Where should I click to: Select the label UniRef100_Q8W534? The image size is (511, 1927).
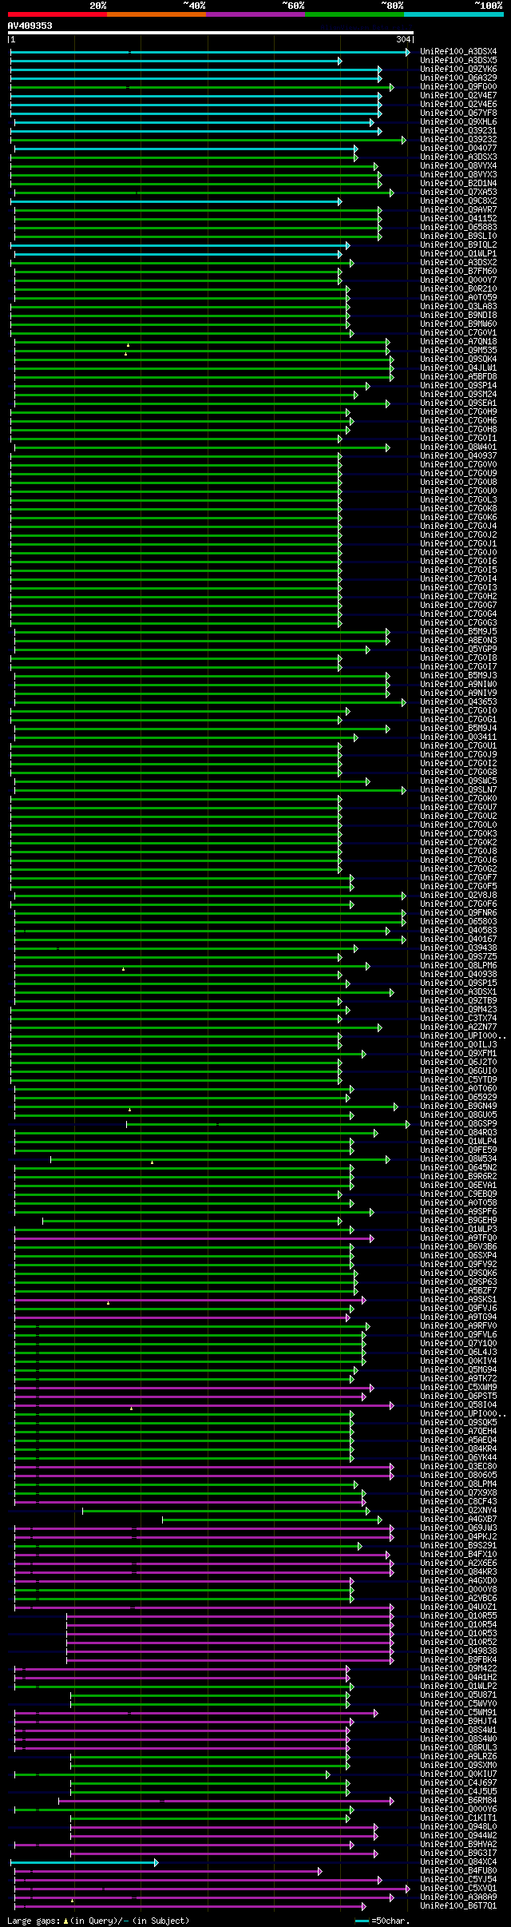click(458, 1159)
